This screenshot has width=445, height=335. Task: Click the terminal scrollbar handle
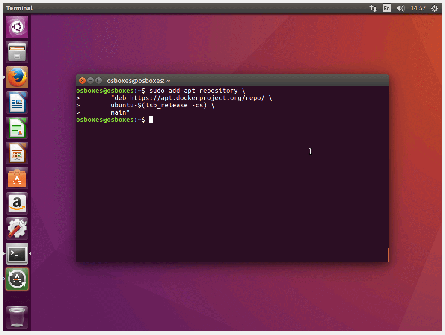[388, 255]
